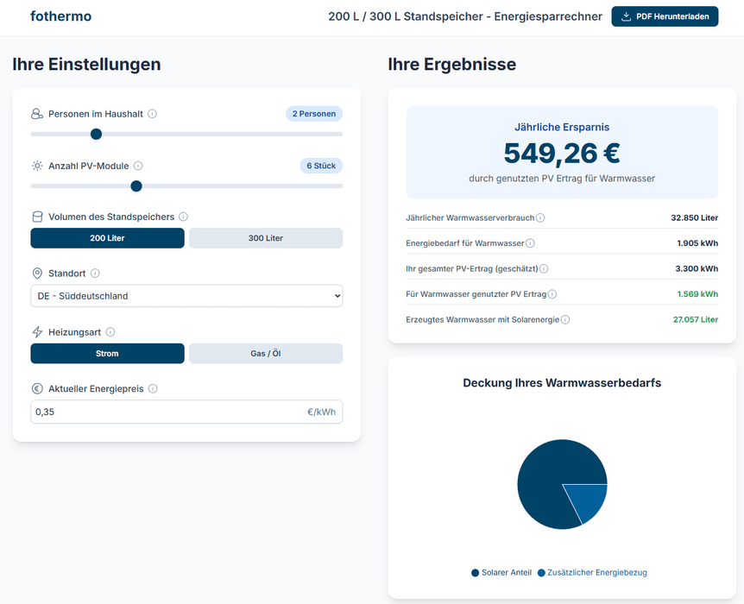Toggle Solarer Anteil legend entry
This screenshot has height=604, width=744.
(x=501, y=573)
